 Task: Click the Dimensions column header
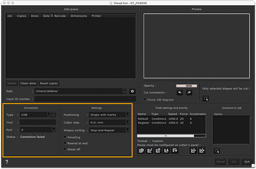tap(80, 16)
